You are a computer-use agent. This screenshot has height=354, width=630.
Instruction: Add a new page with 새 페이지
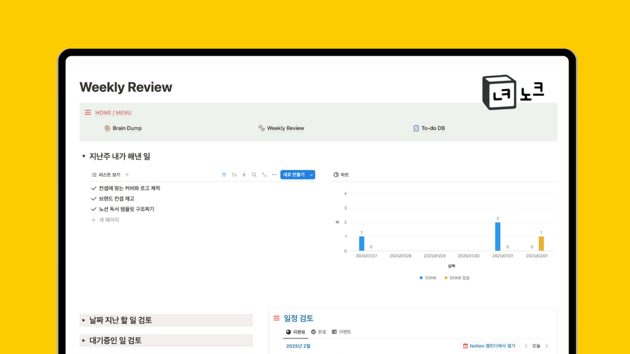[105, 220]
